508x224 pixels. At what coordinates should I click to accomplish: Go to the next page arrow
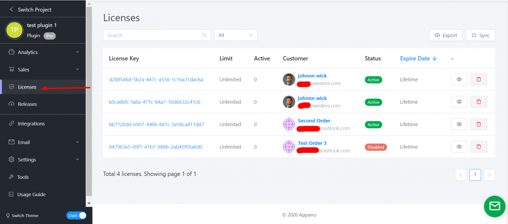[489, 175]
